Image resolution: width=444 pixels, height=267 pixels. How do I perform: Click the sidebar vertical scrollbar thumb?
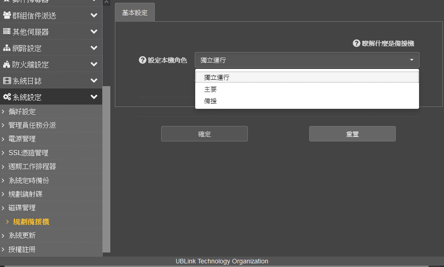pyautogui.click(x=106, y=168)
